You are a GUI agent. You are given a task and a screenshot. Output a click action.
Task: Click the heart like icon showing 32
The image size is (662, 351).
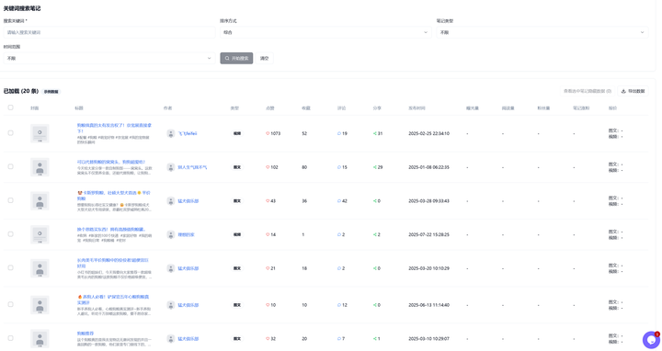pyautogui.click(x=268, y=339)
